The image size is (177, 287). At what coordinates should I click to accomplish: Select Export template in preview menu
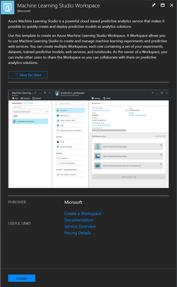[x=70, y=147]
